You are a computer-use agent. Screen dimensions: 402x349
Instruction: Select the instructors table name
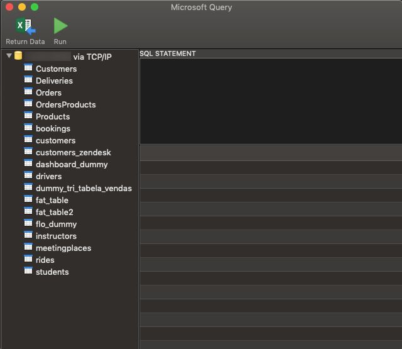click(56, 236)
